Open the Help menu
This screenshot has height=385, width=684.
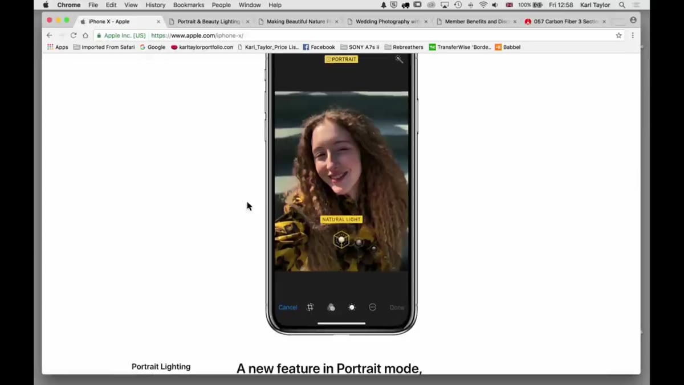[x=275, y=5]
